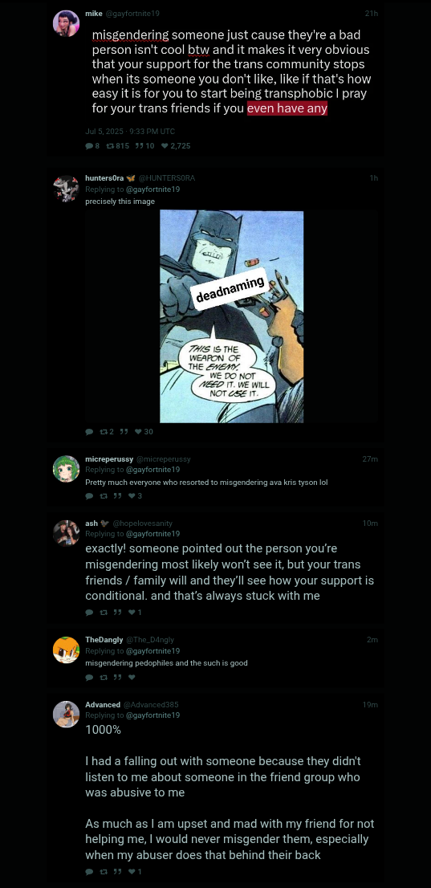Image resolution: width=431 pixels, height=888 pixels.
Task: Click TheDangly's avatar picture
Action: point(67,650)
